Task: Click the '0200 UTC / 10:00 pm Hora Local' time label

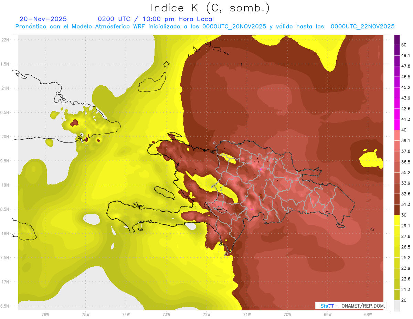Action: [156, 19]
